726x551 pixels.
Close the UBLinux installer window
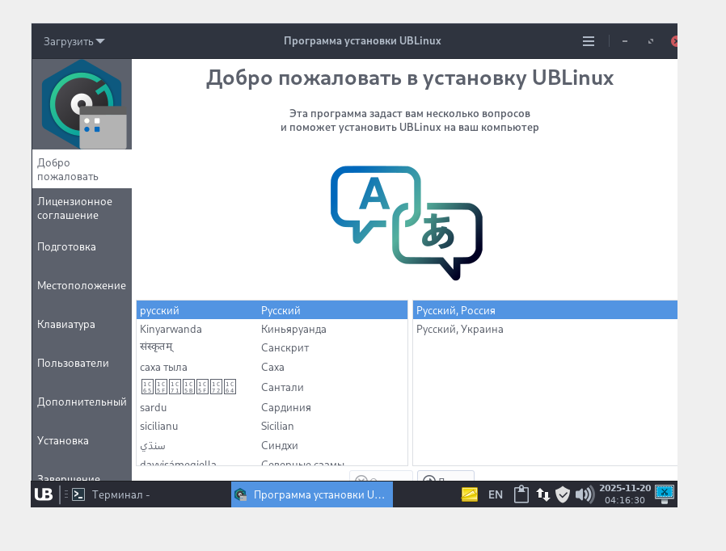674,41
